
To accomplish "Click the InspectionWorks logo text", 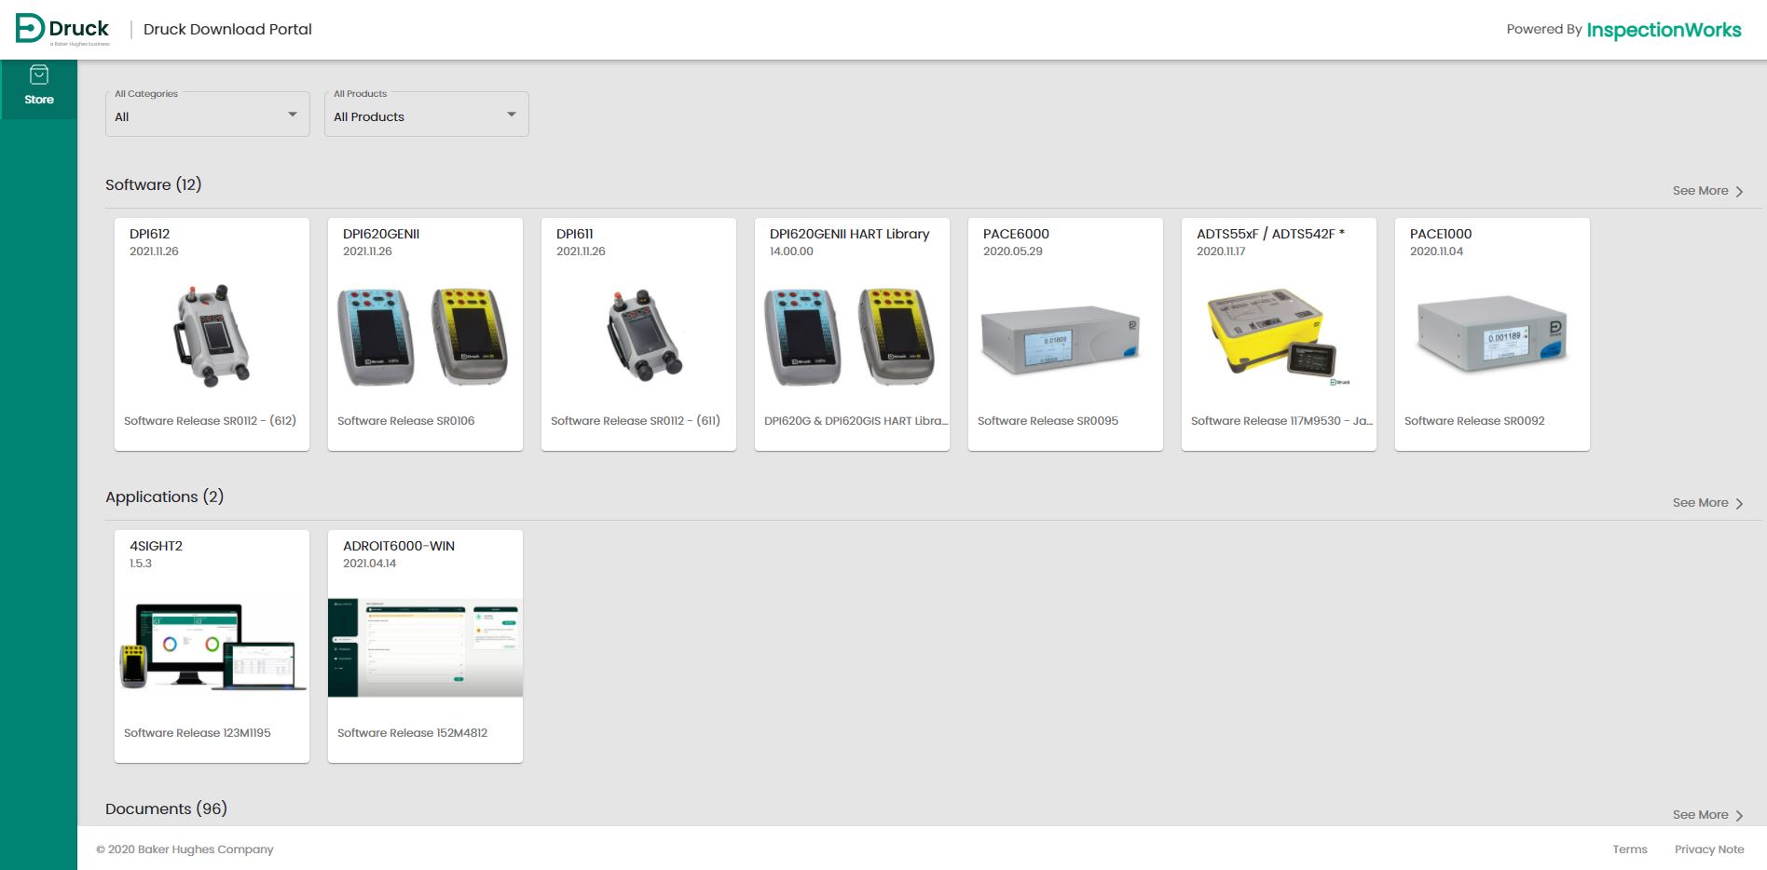I will [1664, 30].
